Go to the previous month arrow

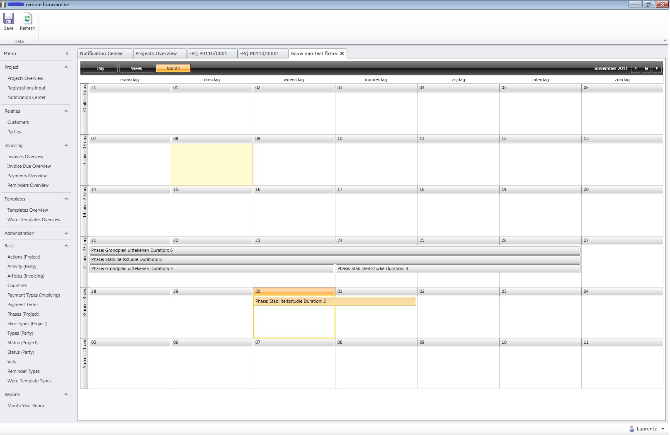(x=636, y=68)
